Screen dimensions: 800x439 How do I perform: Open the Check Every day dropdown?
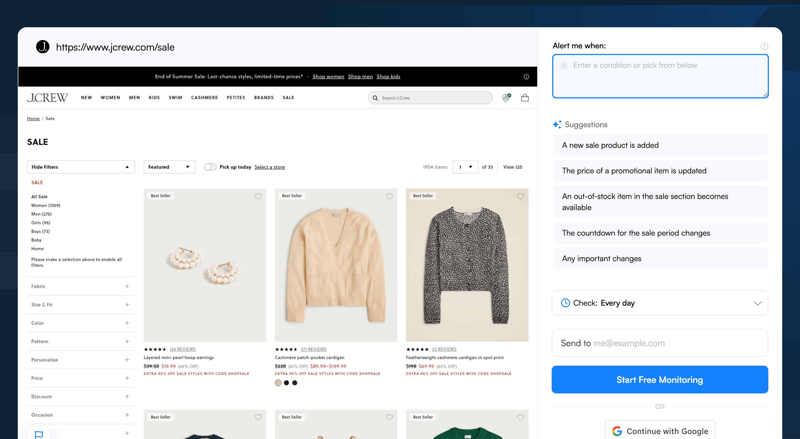(660, 303)
